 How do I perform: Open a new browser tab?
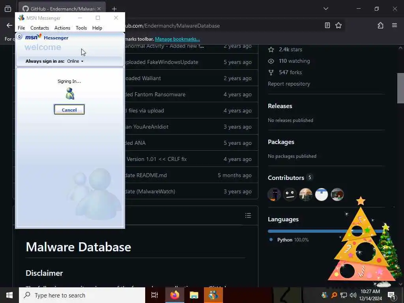pyautogui.click(x=114, y=9)
